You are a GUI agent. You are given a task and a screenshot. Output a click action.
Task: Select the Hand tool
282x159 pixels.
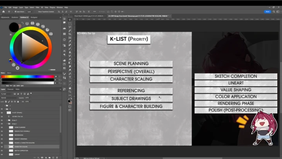(70, 88)
